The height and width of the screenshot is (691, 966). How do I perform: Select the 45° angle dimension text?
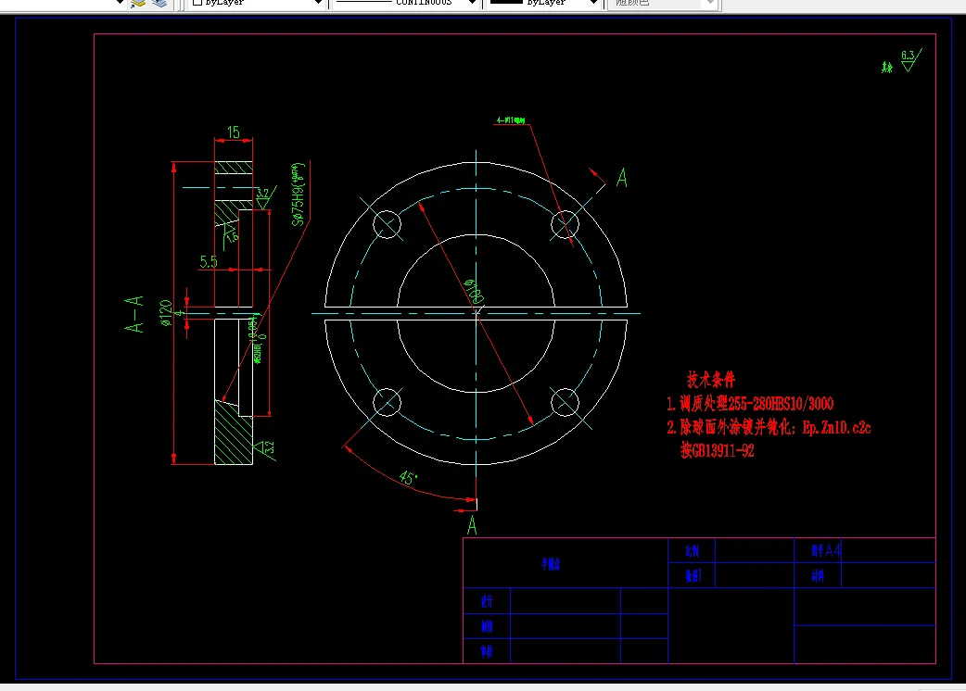(409, 478)
